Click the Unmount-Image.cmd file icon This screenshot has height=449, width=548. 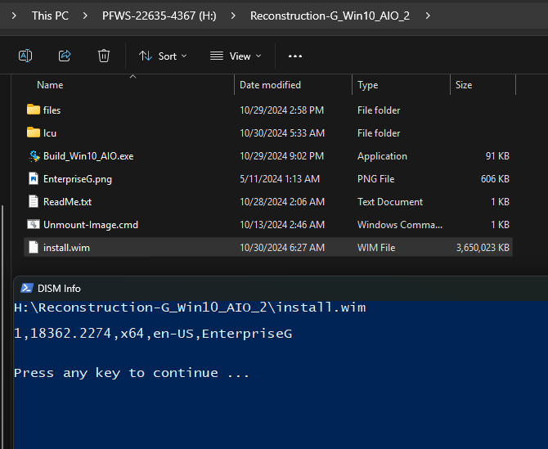tap(34, 224)
